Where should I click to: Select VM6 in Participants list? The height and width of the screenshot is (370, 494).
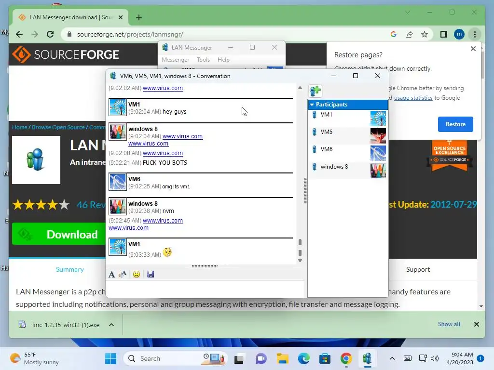click(348, 153)
